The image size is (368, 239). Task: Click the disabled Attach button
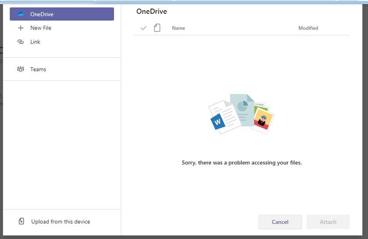(328, 222)
